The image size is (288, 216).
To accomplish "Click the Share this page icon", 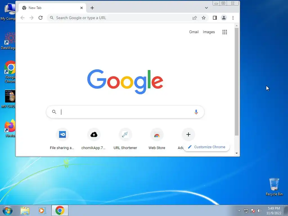I will point(195,18).
